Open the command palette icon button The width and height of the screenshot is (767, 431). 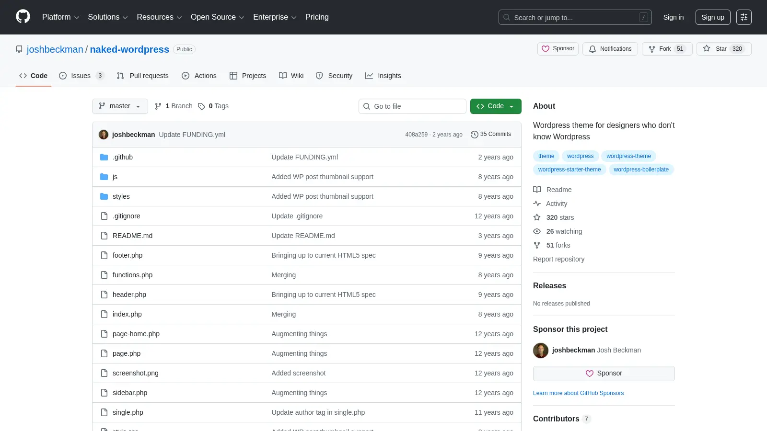[x=744, y=17]
